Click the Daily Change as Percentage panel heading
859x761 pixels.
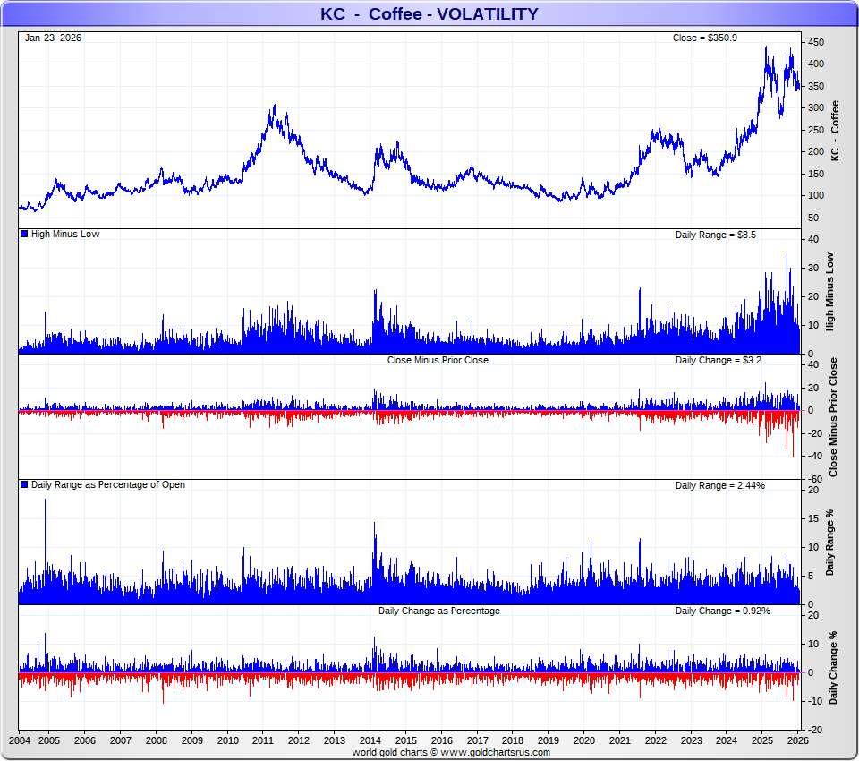click(x=438, y=611)
